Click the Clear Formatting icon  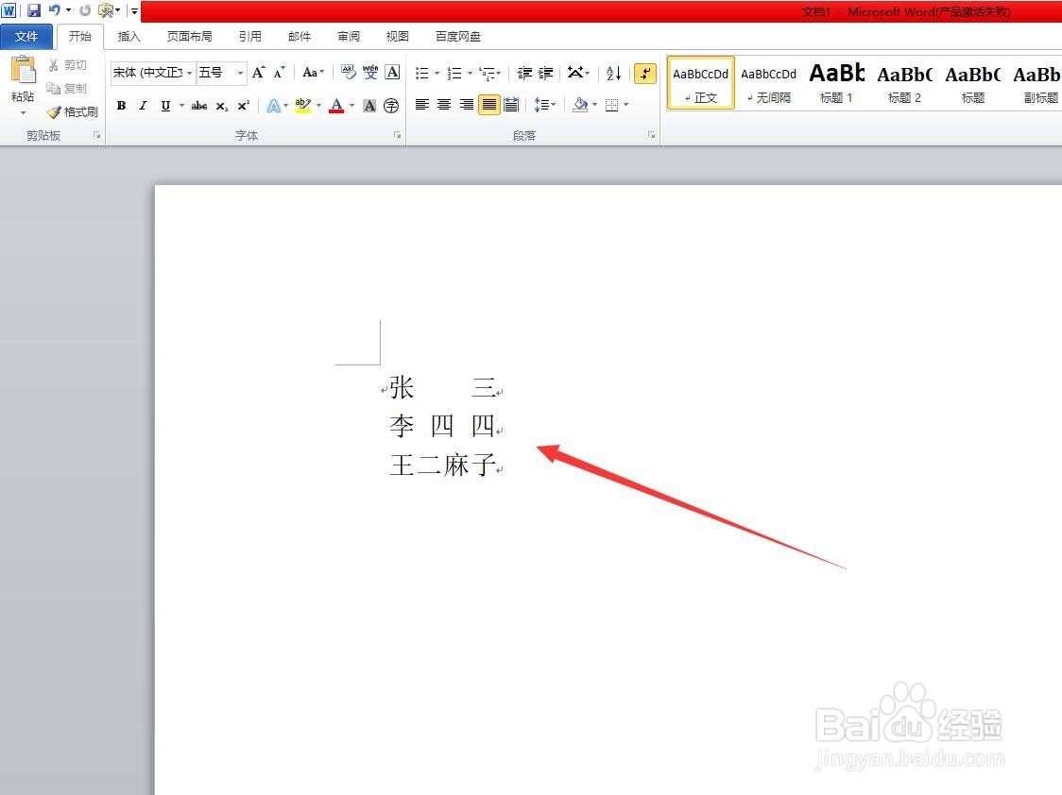(x=345, y=73)
